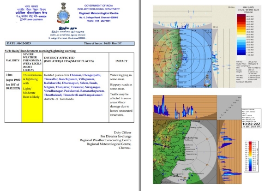
Task: Click the Water logging in some areas text
Action: pos(121,77)
